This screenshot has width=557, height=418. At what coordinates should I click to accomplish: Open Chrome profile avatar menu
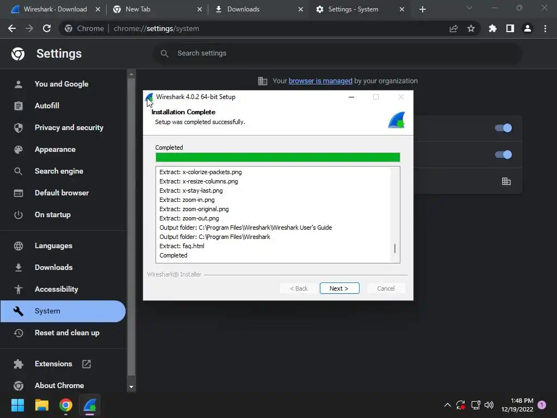[x=528, y=28]
